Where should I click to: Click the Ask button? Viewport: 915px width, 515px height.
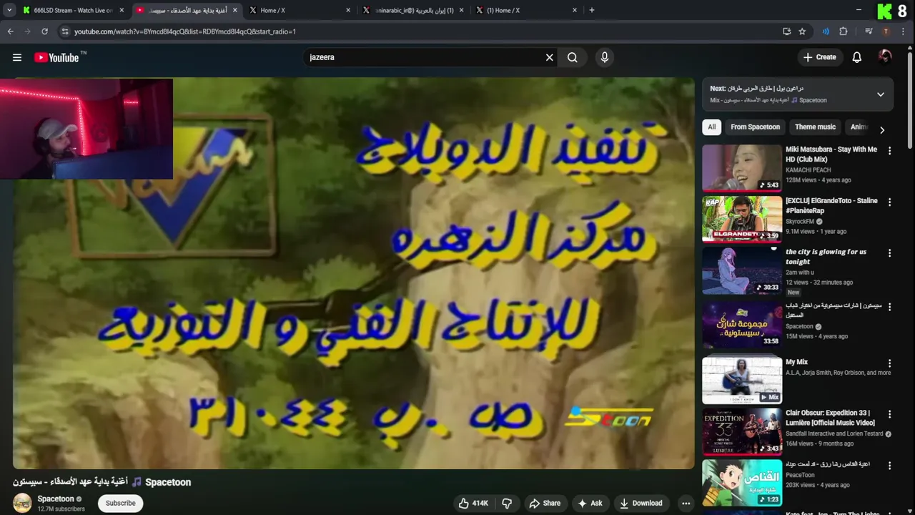(x=590, y=503)
